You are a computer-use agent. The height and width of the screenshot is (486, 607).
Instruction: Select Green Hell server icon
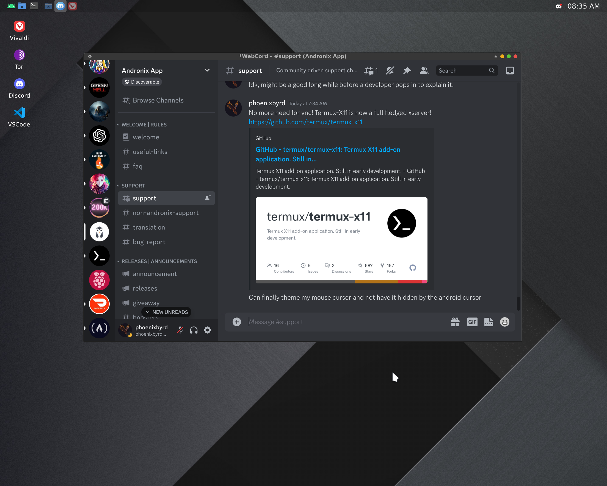coord(99,87)
